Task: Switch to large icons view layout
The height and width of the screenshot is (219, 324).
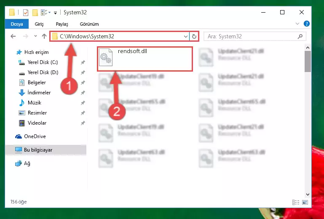Action: click(x=305, y=202)
